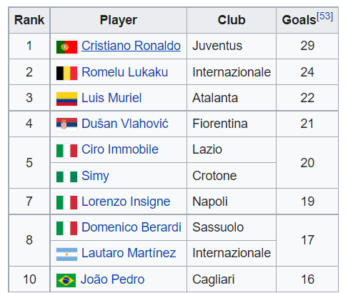Click the Nigeria flag beside Simy

pyautogui.click(x=66, y=177)
